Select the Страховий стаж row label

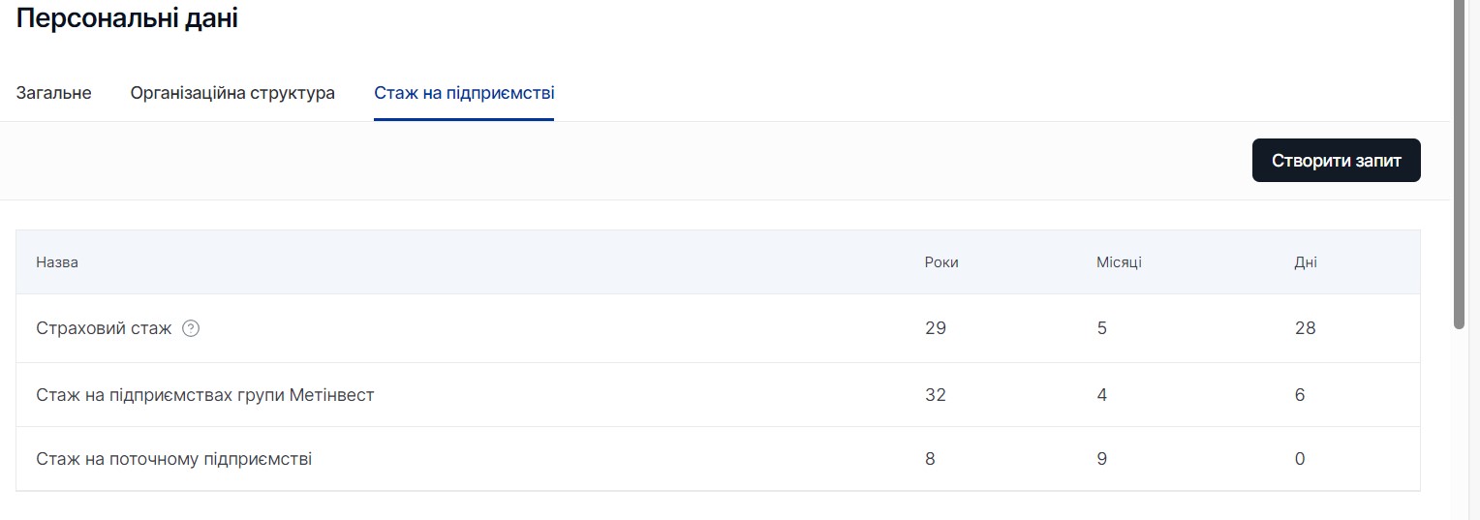(x=104, y=328)
